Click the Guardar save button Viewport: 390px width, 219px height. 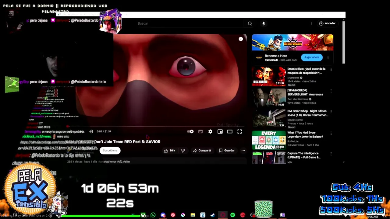pos(227,151)
